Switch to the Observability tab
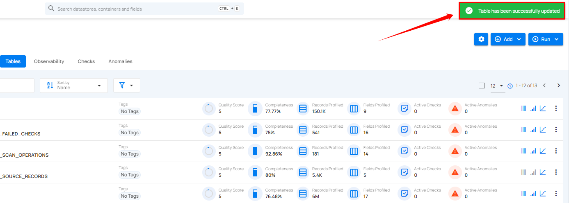569x203 pixels. pyautogui.click(x=49, y=61)
